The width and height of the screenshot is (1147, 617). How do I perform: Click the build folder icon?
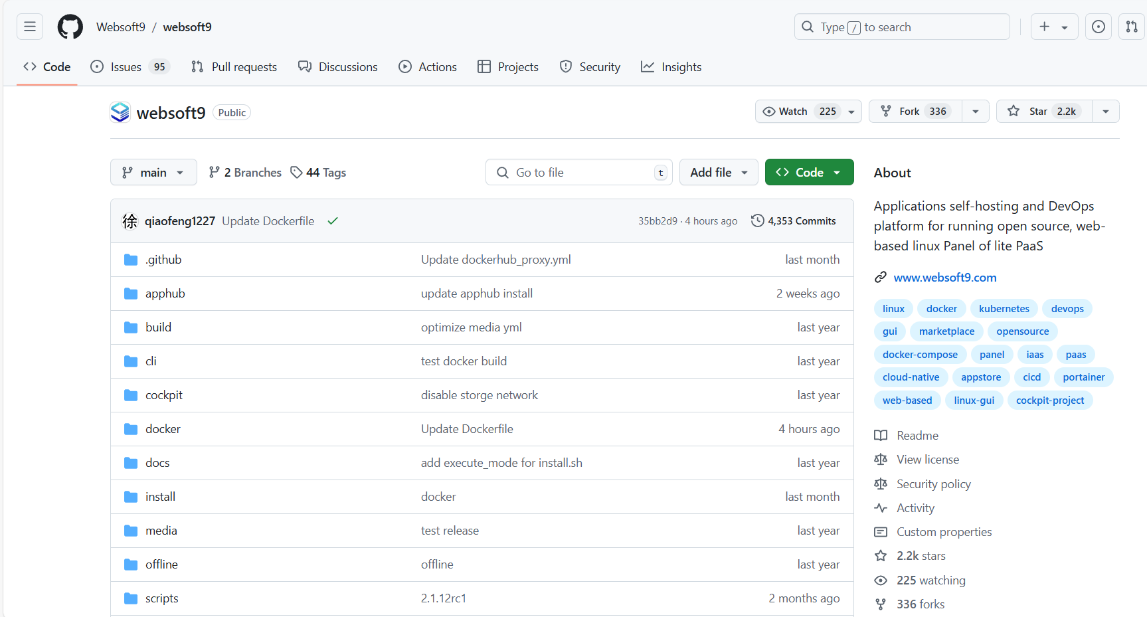coord(131,327)
